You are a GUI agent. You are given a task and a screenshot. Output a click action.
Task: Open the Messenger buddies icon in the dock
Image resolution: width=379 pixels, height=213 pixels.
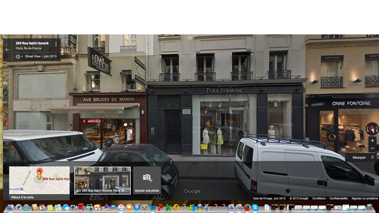(x=192, y=207)
